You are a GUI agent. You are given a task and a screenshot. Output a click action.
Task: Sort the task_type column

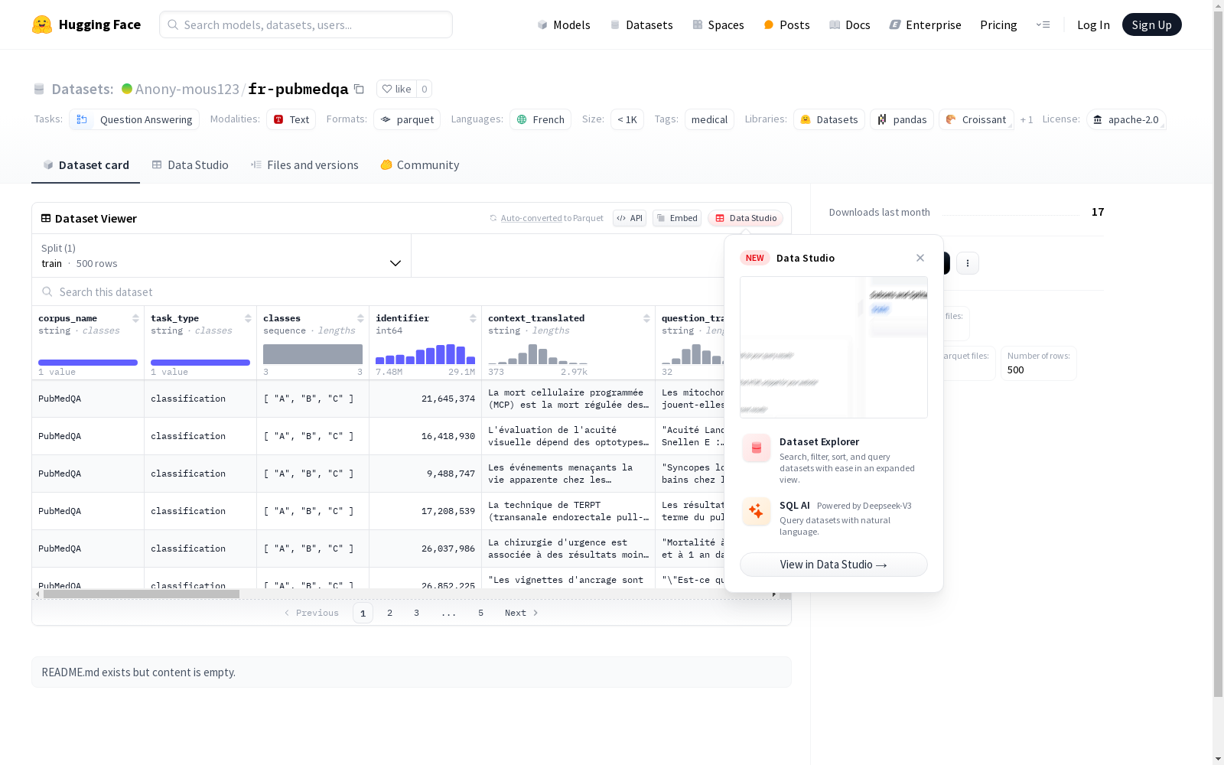coord(248,318)
